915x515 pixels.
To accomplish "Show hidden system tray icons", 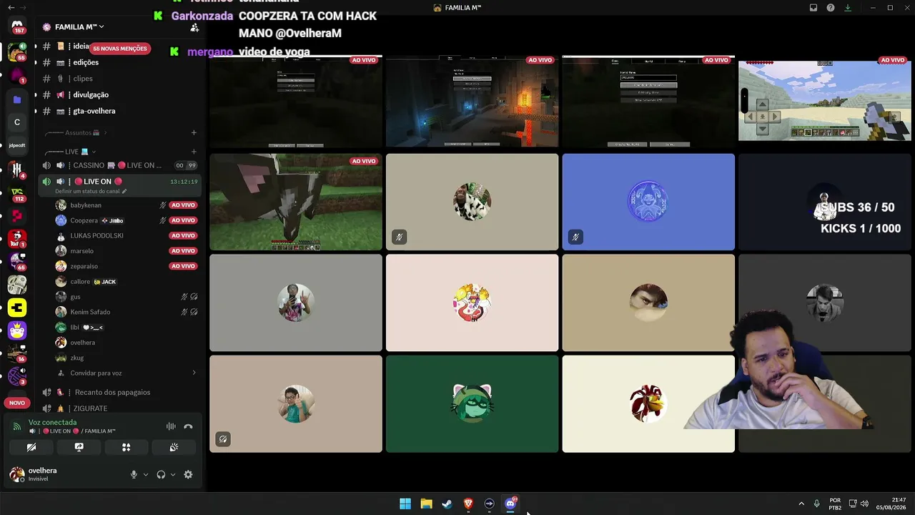I will pyautogui.click(x=801, y=504).
